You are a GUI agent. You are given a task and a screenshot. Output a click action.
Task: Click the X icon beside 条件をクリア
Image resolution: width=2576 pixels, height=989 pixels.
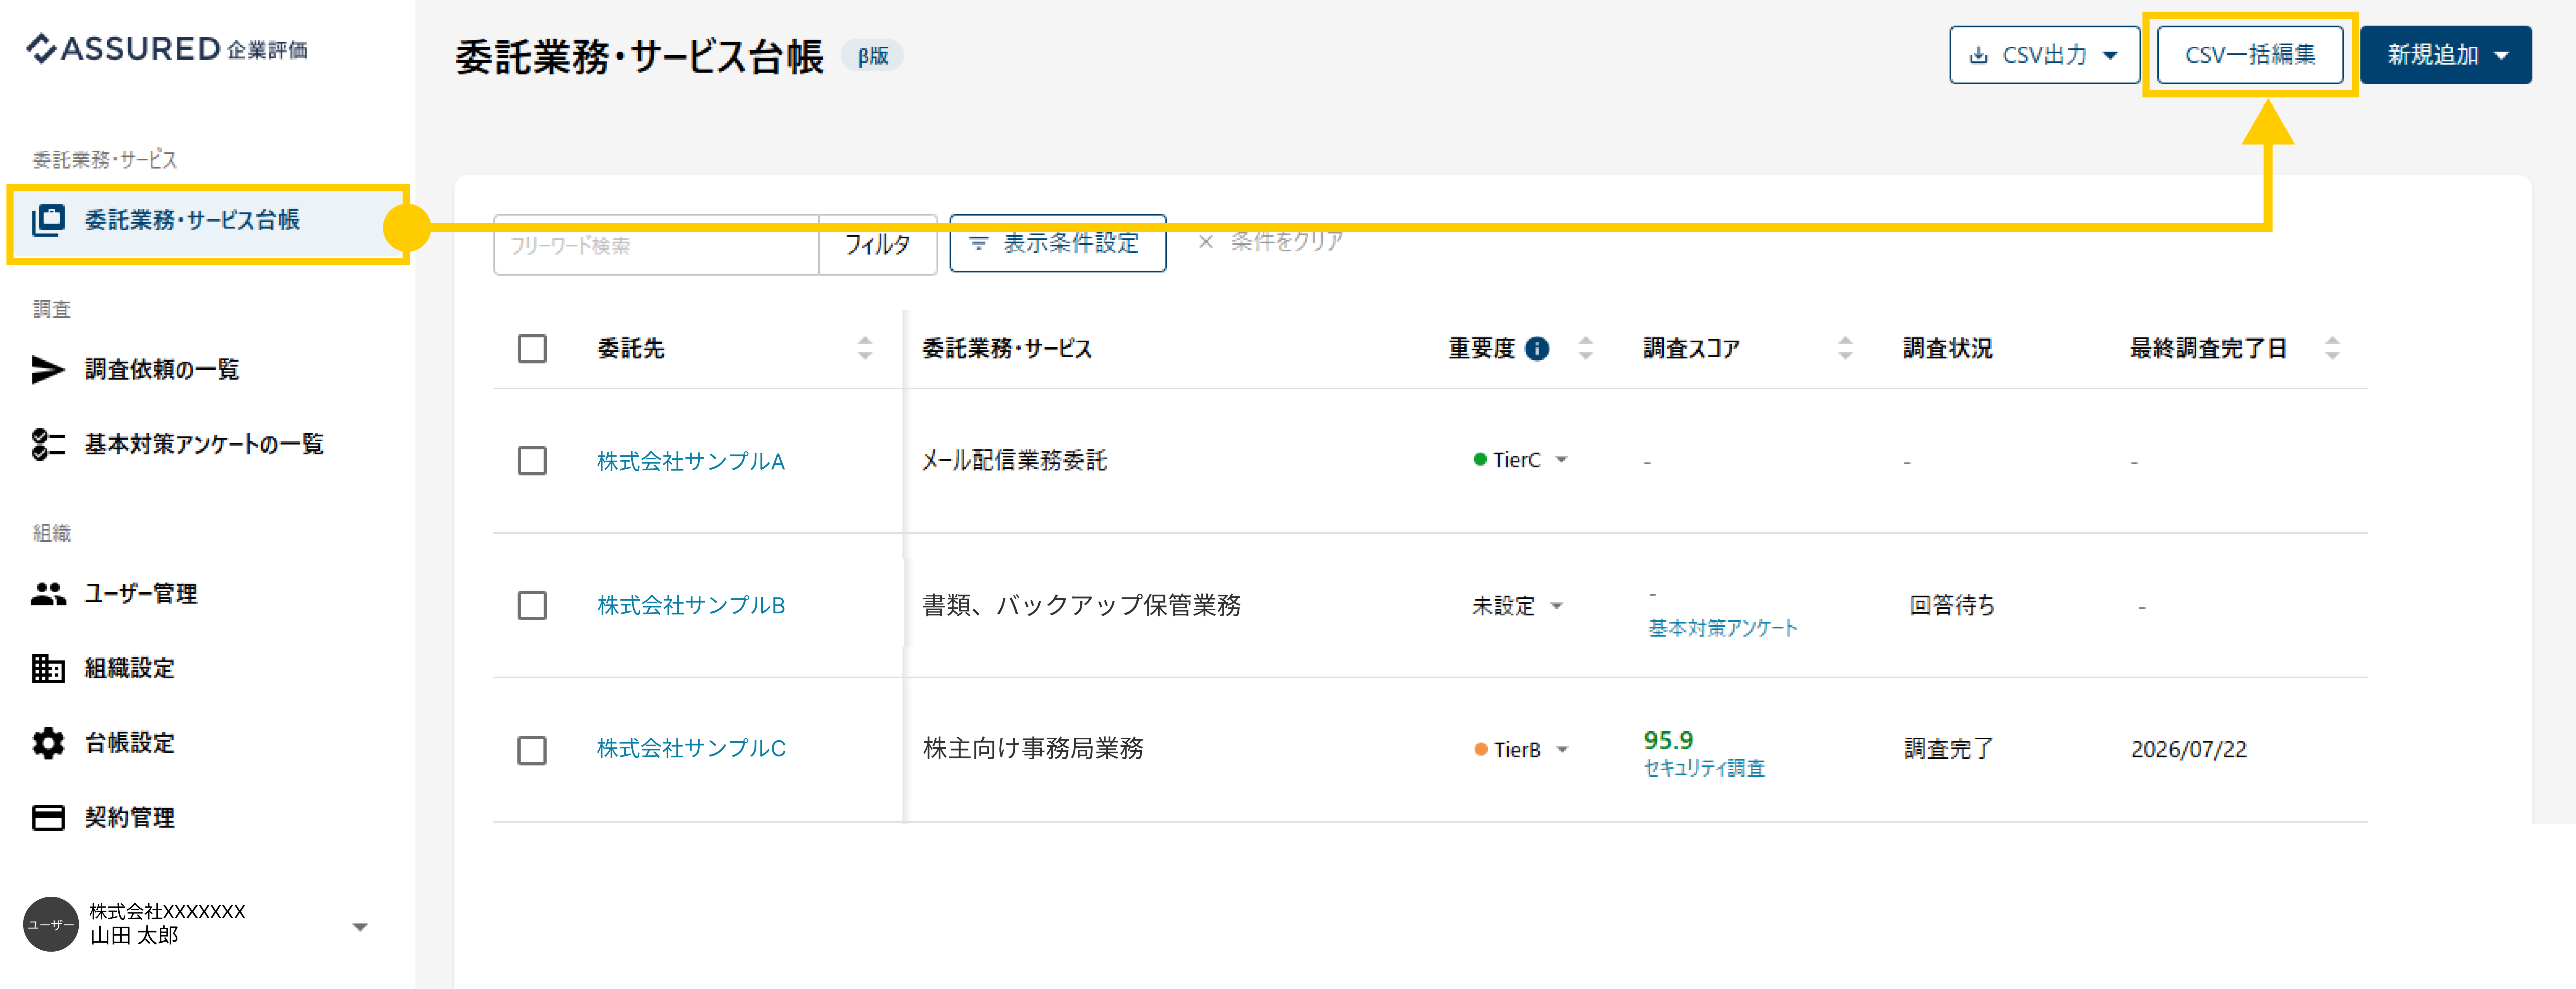[1206, 242]
